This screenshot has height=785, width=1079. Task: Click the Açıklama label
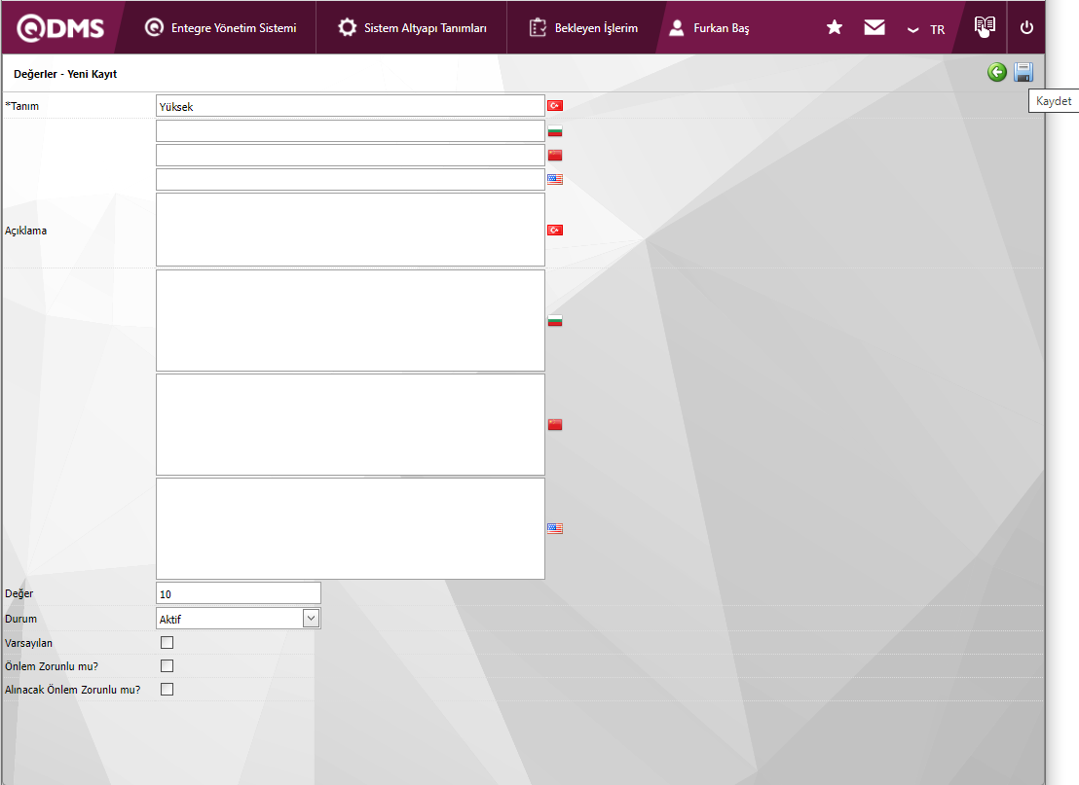[x=25, y=231]
